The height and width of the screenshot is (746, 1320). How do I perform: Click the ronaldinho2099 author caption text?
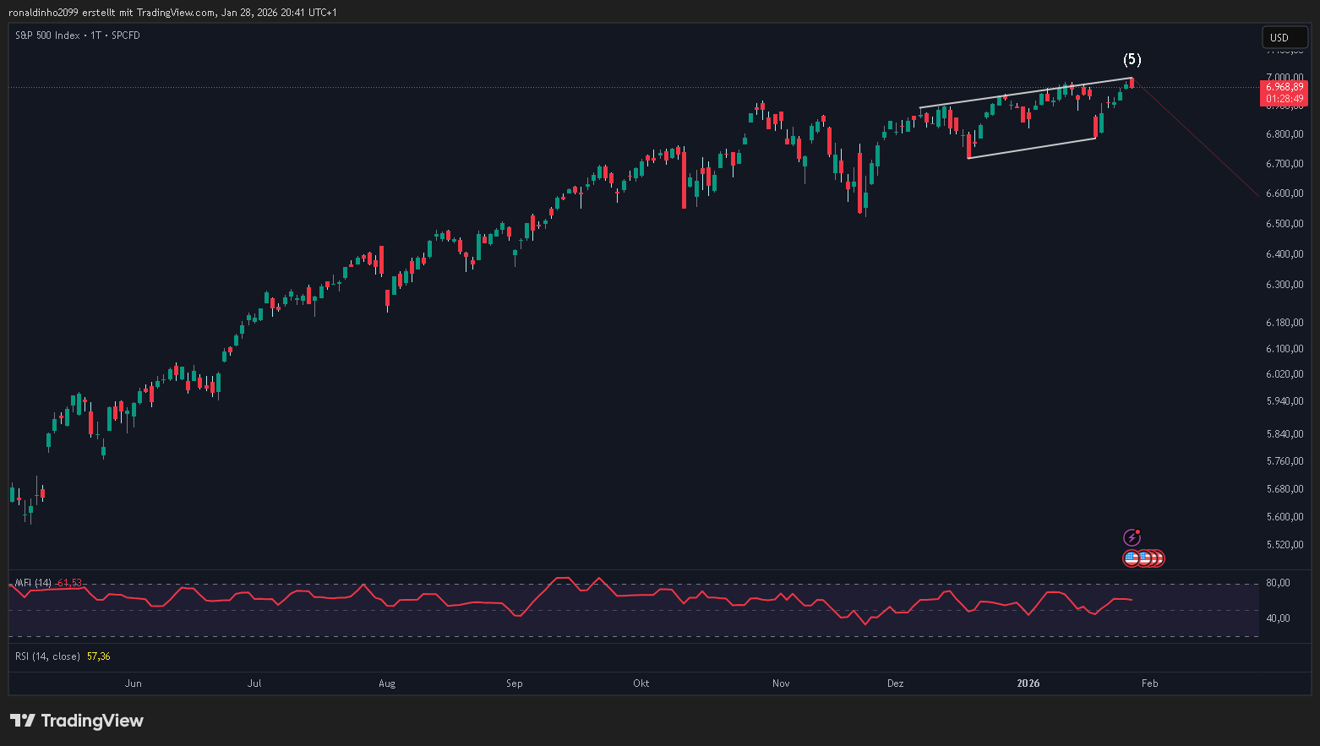pyautogui.click(x=43, y=13)
